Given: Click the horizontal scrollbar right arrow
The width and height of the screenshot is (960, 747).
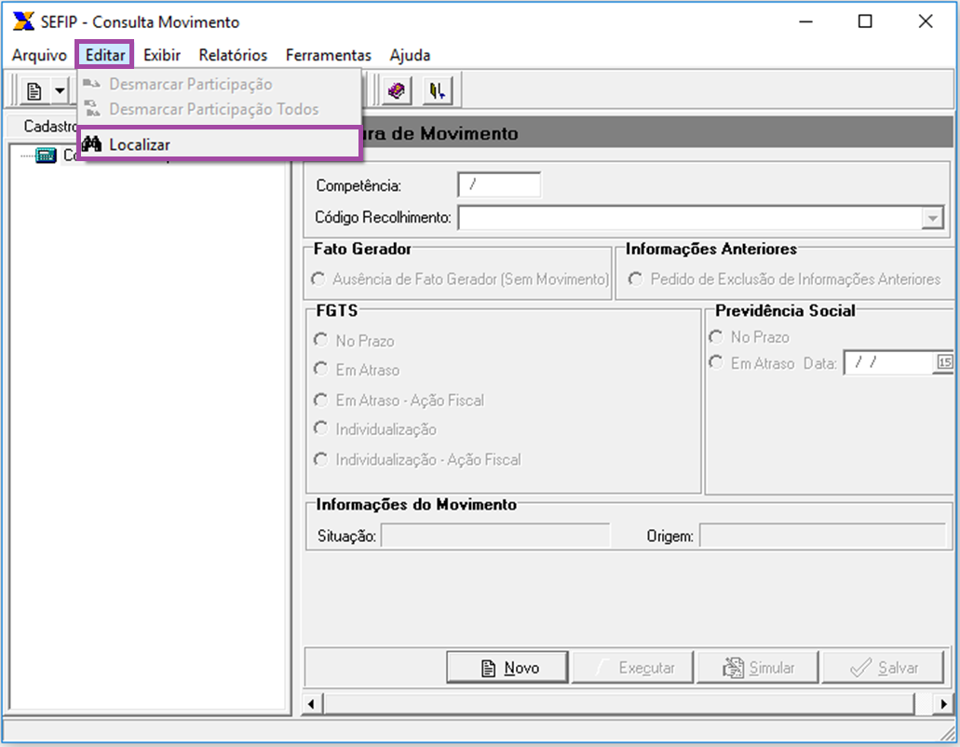Looking at the screenshot, I should click(x=943, y=704).
